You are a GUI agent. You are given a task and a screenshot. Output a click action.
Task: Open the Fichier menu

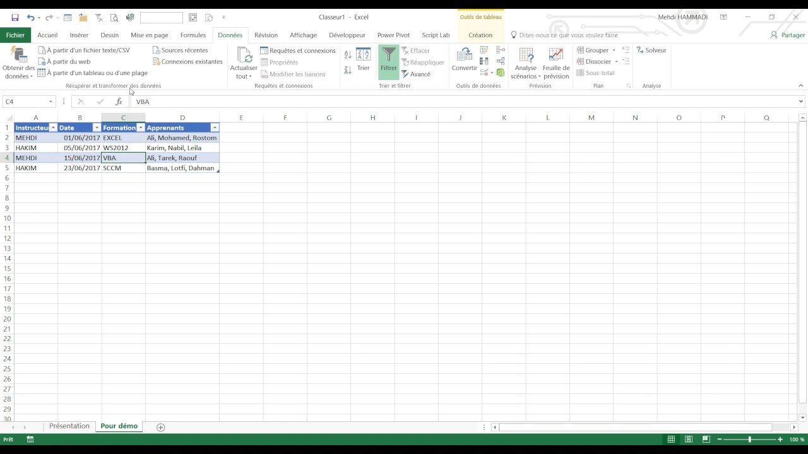tap(15, 35)
